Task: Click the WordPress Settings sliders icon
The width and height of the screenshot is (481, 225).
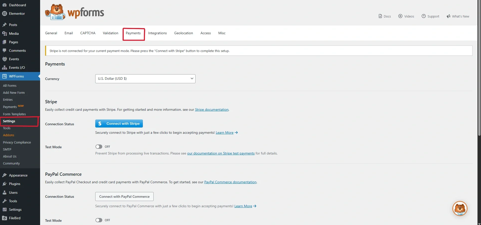Action: [5, 209]
